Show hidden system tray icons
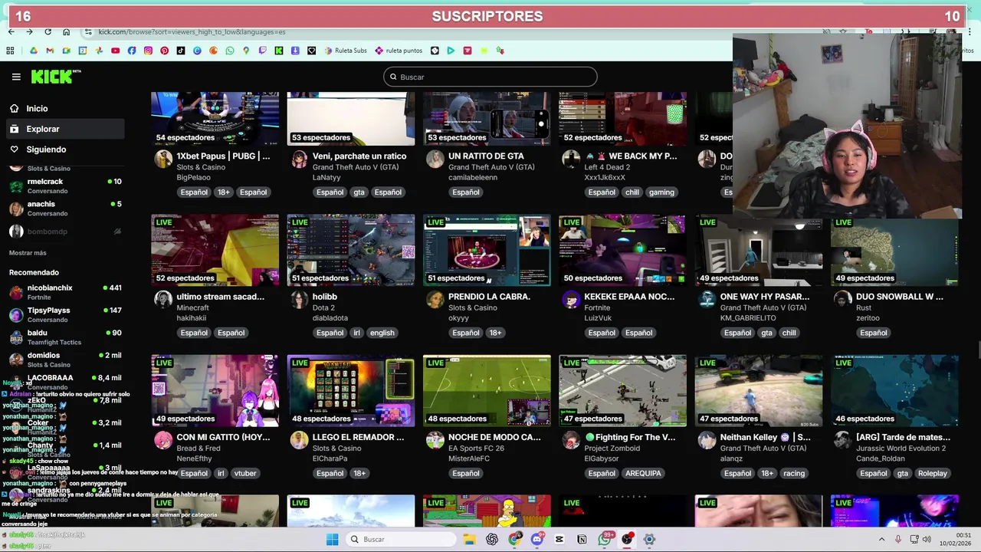981x552 pixels. pyautogui.click(x=881, y=539)
